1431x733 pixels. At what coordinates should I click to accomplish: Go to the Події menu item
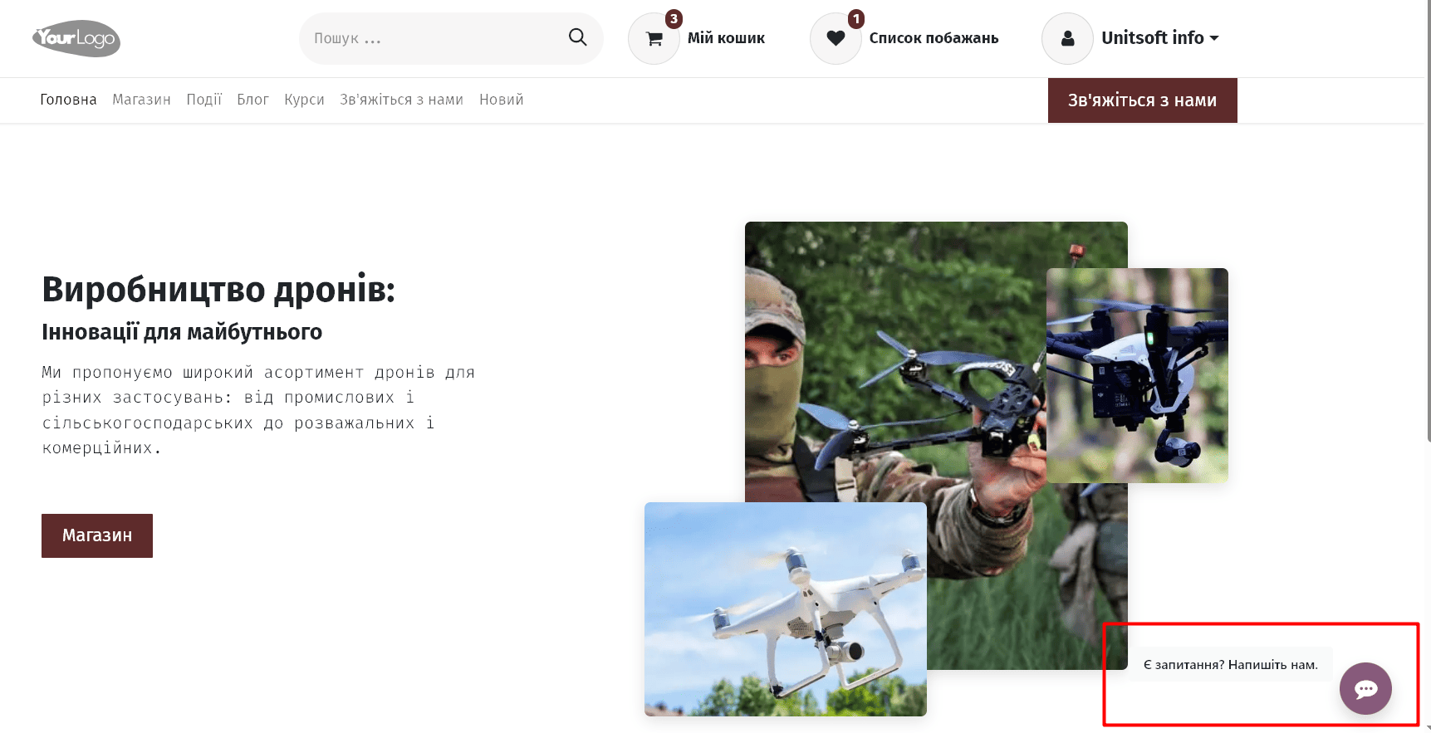click(203, 100)
